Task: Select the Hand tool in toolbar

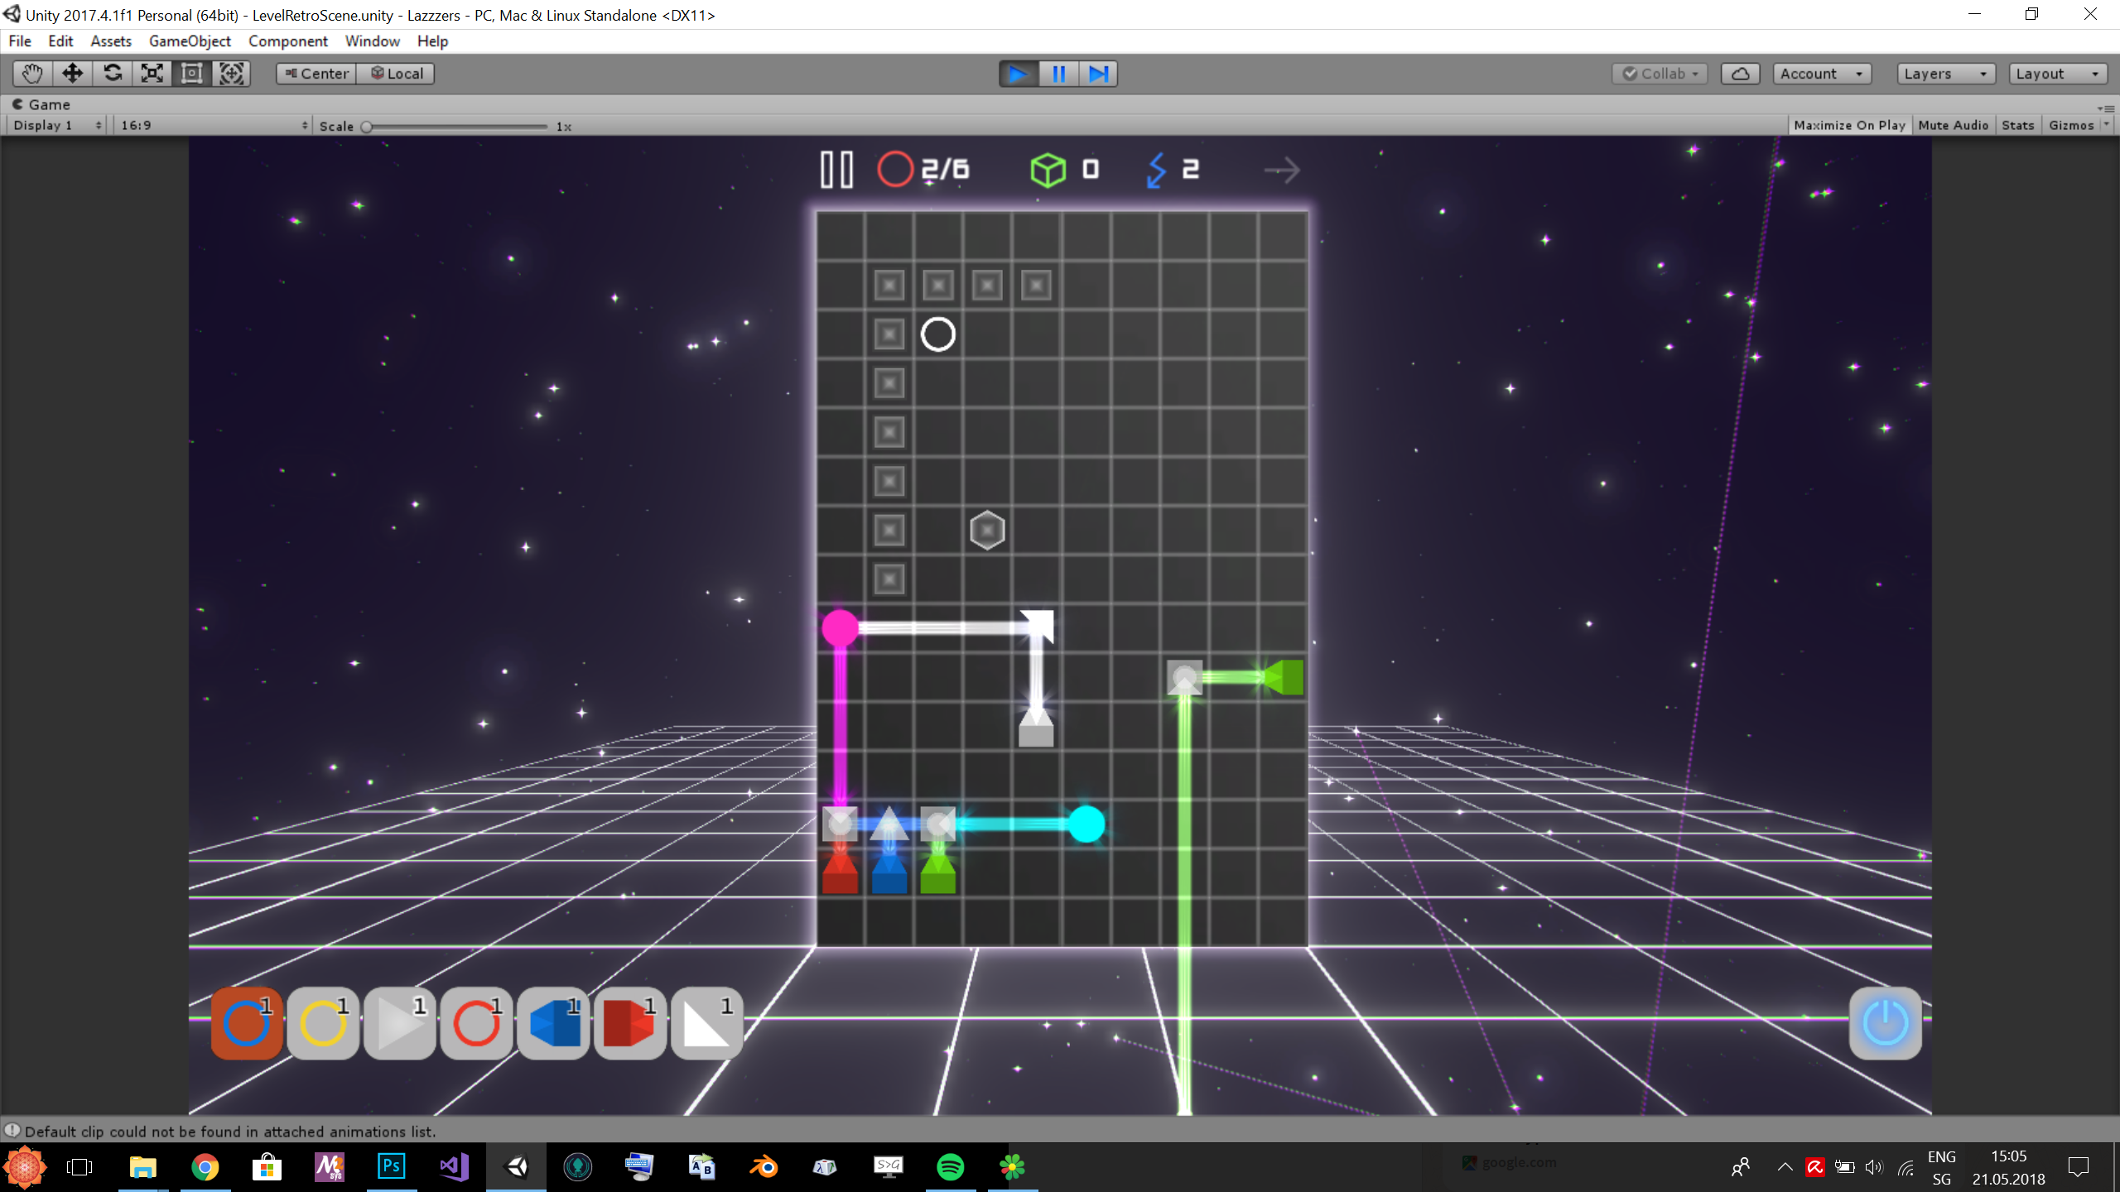Action: click(32, 74)
